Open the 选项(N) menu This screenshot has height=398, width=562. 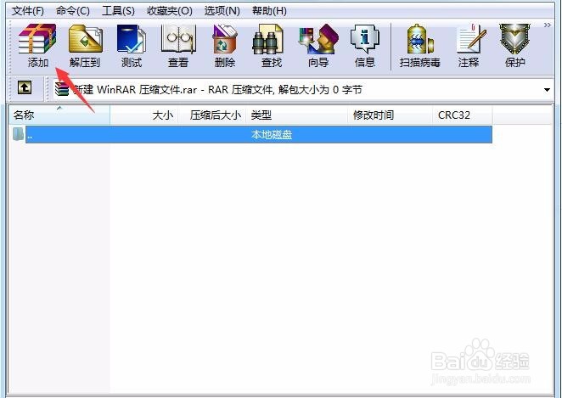(x=222, y=11)
